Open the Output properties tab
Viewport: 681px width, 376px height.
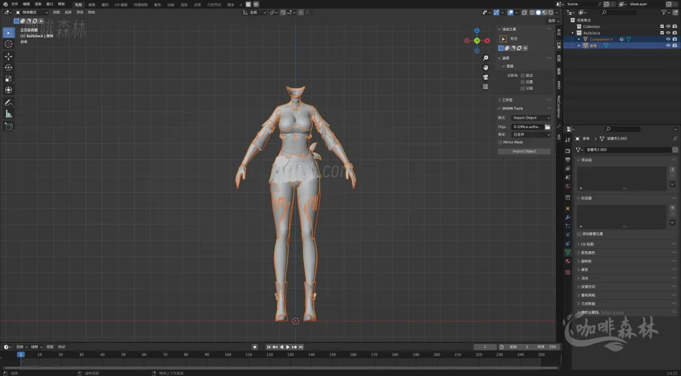click(x=568, y=159)
